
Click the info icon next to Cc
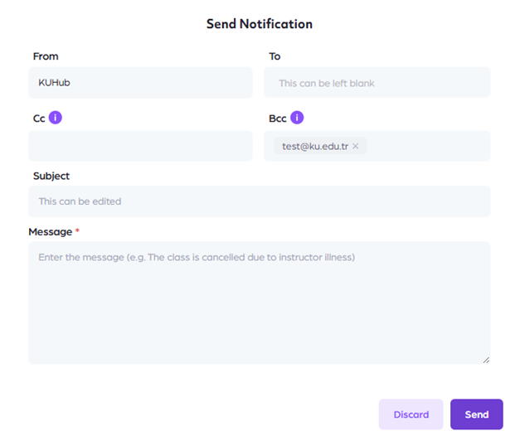(x=56, y=118)
